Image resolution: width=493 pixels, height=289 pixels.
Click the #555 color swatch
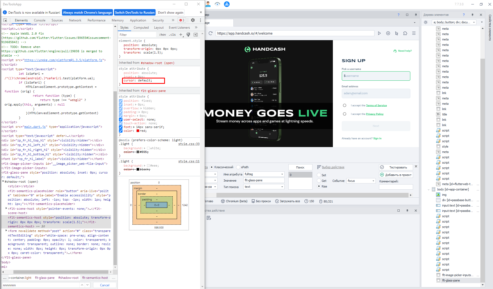click(x=138, y=152)
